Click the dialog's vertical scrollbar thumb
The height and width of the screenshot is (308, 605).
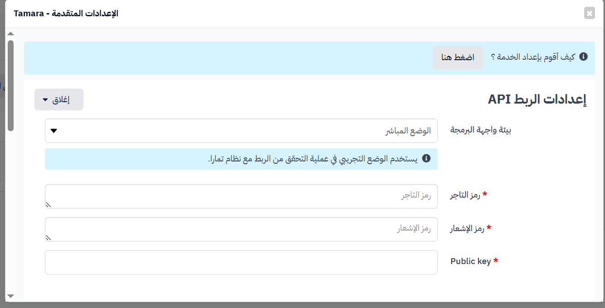tap(10, 86)
